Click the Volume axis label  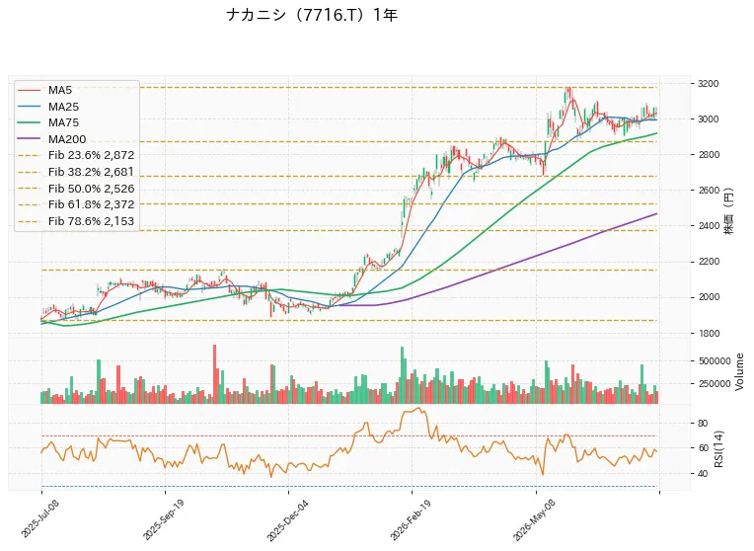tap(739, 371)
